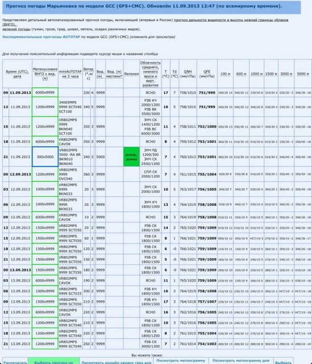This screenshot has height=364, width=312.
Task: Select the 'VRB02MPS 5000 -RA BR' miniAUTOTAF cell
Action: 70,157
